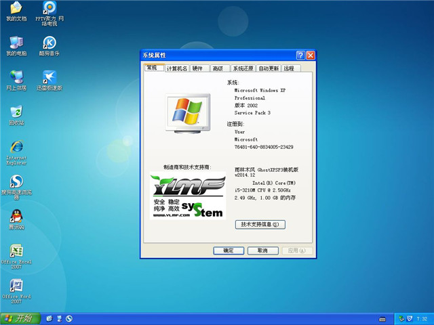Click the green network tray icon
Screen dimensions: 434x325
[x=401, y=319]
